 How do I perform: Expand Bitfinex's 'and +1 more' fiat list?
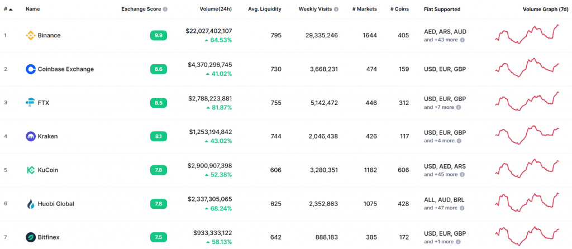pos(439,242)
